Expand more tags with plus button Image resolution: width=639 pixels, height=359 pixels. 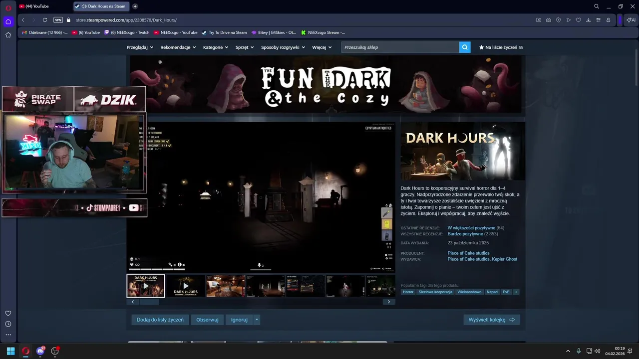coord(516,292)
